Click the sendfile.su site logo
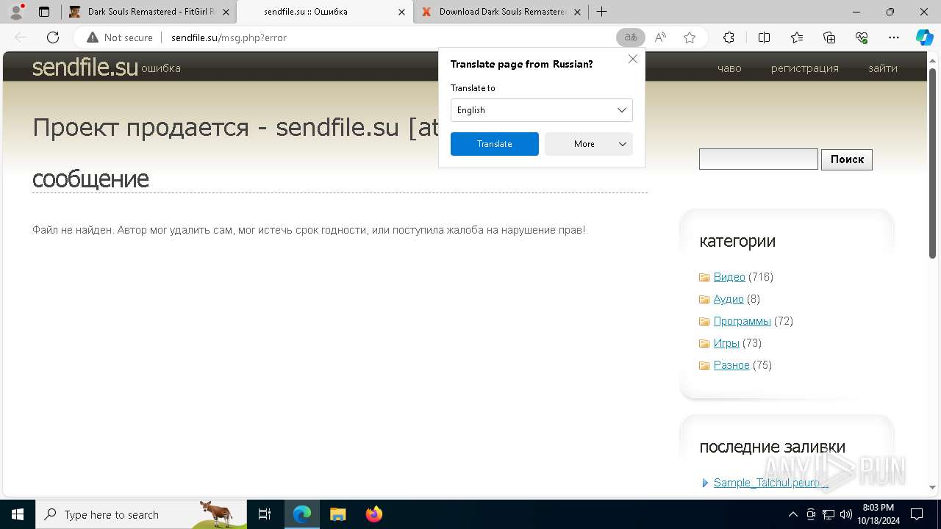The height and width of the screenshot is (529, 941). coord(85,67)
